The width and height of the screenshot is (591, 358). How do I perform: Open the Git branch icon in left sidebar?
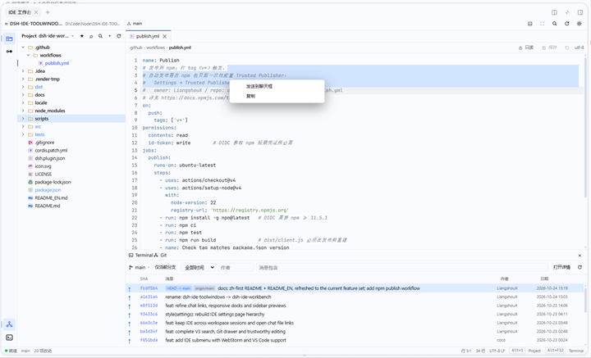[9, 324]
